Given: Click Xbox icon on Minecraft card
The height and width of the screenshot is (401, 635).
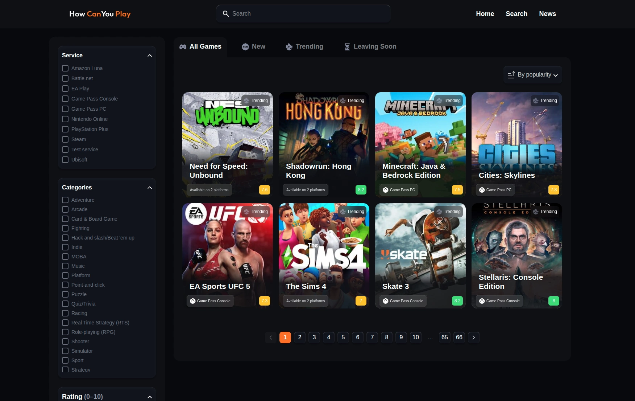Looking at the screenshot, I should 386,190.
